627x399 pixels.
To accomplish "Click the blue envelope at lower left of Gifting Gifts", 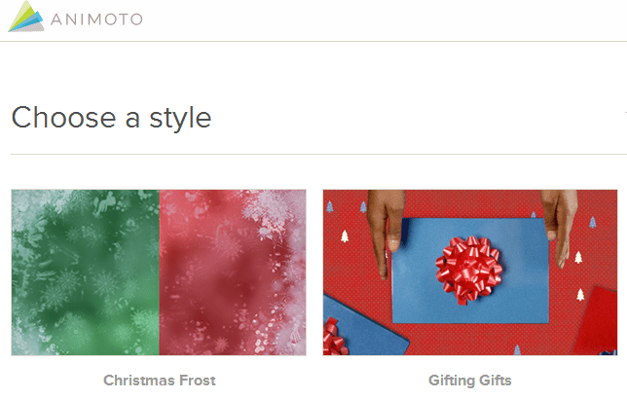I will tap(362, 326).
